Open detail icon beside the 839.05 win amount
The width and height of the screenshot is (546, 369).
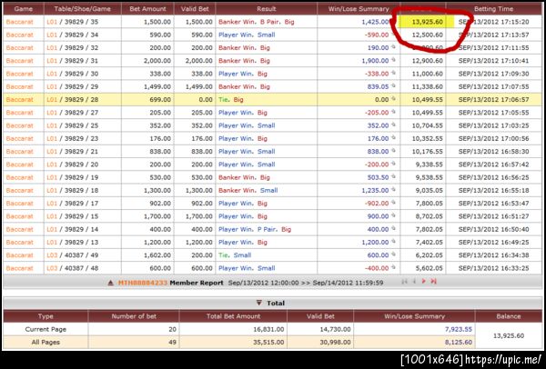pyautogui.click(x=393, y=86)
